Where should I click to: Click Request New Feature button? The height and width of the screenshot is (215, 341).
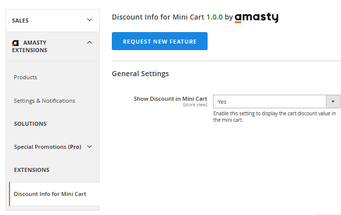(x=159, y=41)
